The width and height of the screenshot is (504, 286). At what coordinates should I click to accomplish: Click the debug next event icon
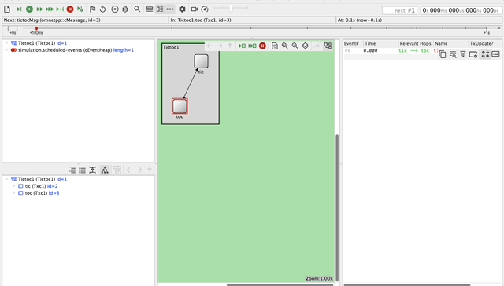click(80, 9)
